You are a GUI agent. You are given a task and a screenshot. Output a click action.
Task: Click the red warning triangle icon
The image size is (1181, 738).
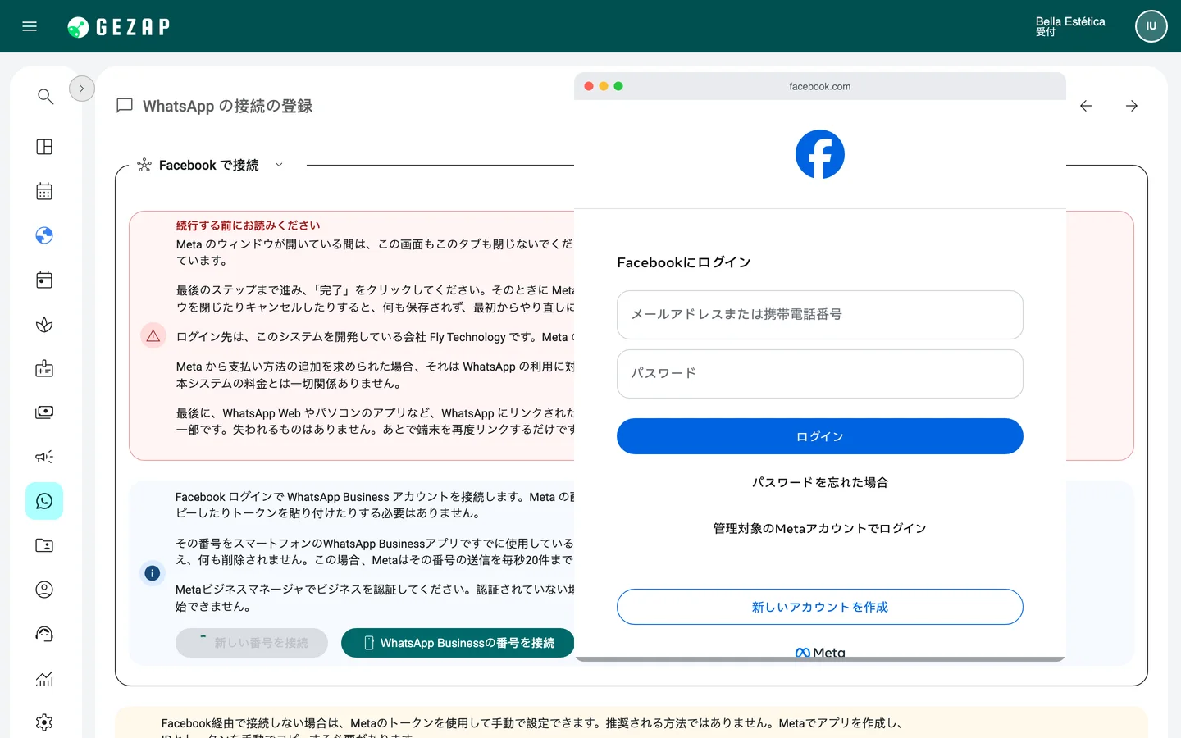[153, 336]
